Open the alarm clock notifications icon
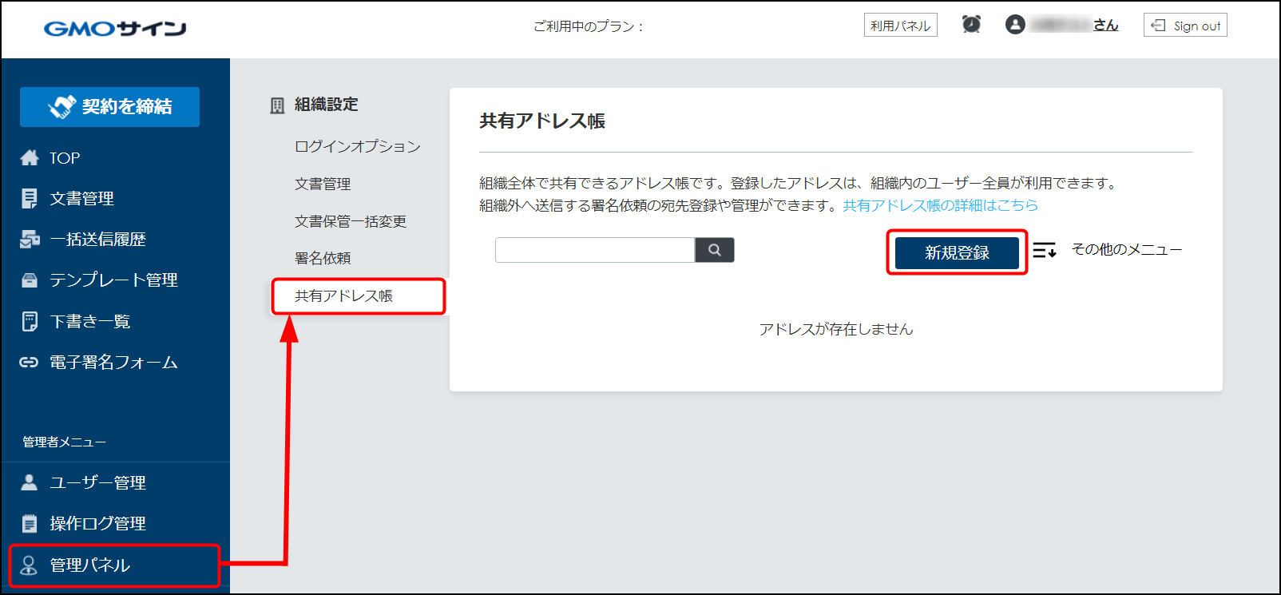Image resolution: width=1281 pixels, height=595 pixels. (971, 24)
